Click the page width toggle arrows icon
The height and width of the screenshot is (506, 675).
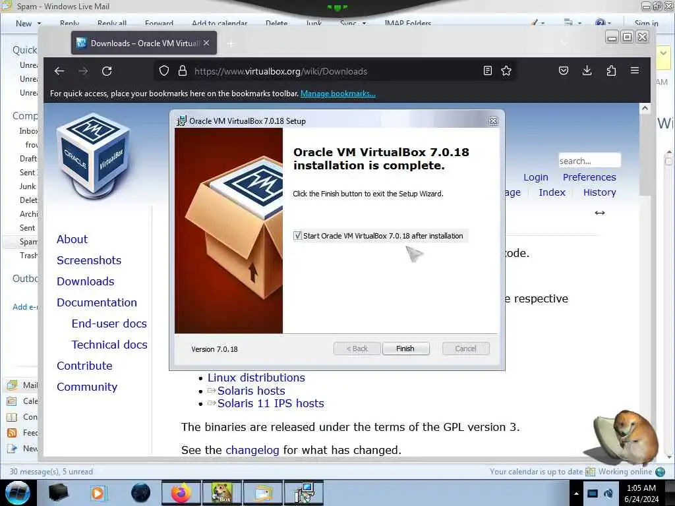(600, 213)
